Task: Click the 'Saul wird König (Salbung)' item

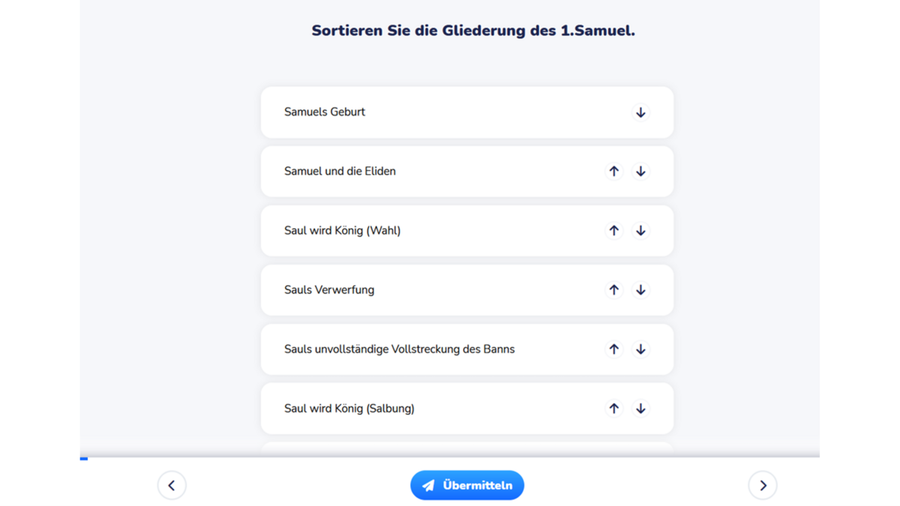Action: tap(349, 409)
